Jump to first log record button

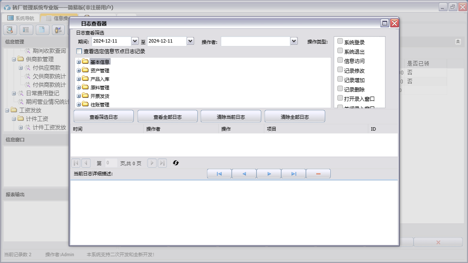tap(220, 174)
